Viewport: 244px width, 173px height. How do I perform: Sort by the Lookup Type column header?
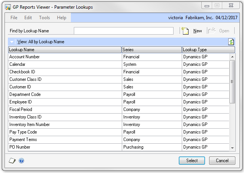pyautogui.click(x=208, y=50)
